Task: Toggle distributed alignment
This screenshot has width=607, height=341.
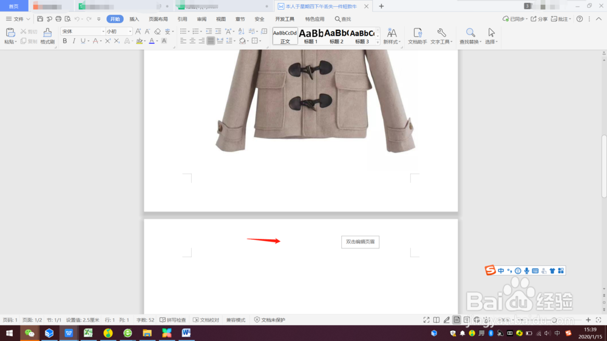Action: coord(220,41)
